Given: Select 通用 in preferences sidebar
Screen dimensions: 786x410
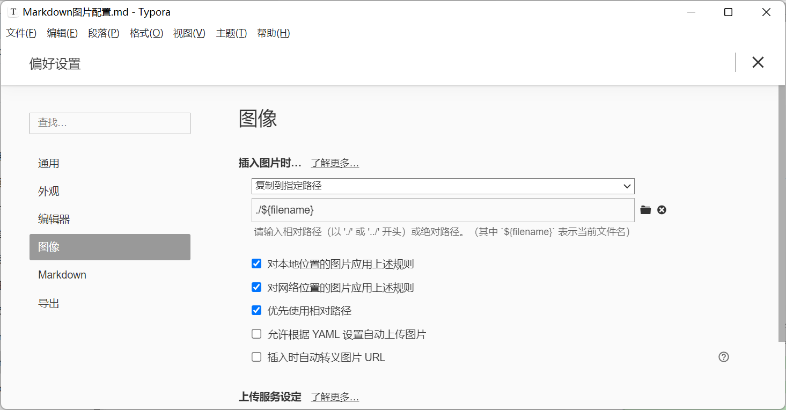Looking at the screenshot, I should tap(110, 164).
